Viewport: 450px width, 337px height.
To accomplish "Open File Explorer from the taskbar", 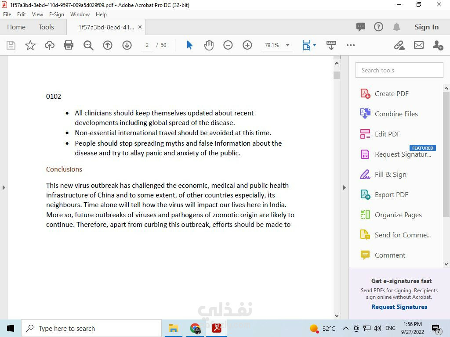I will click(173, 328).
